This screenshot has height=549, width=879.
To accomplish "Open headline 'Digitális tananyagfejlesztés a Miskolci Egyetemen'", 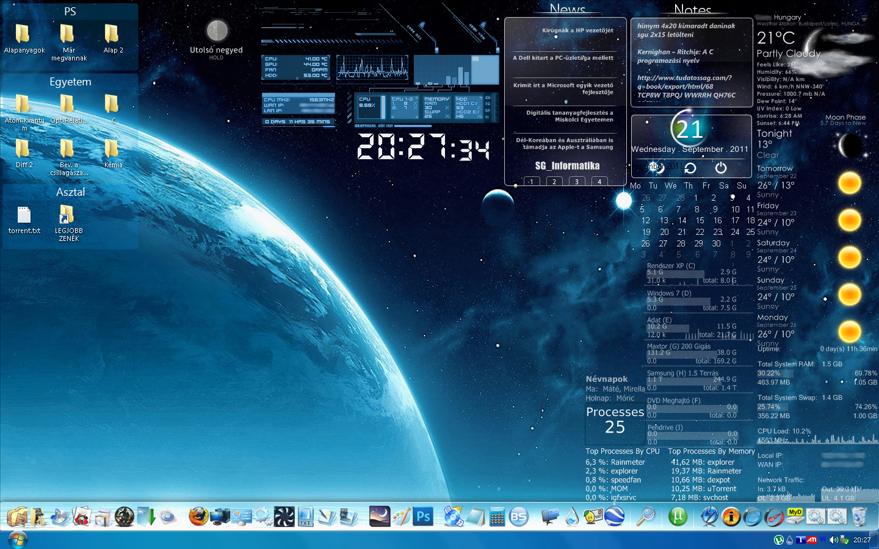I will 570,116.
